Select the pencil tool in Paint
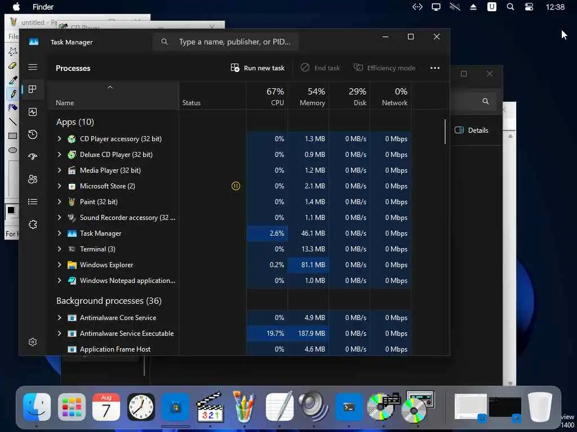 point(12,94)
